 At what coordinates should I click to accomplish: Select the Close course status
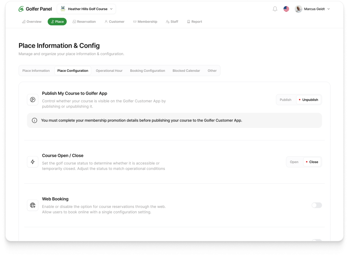[x=312, y=162]
